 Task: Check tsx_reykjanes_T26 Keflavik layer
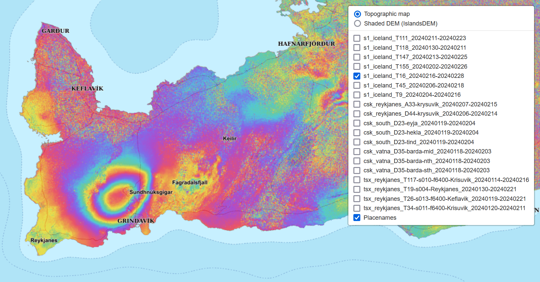[x=357, y=199]
